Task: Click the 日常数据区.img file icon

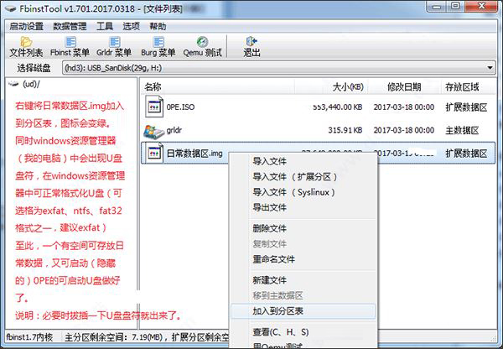Action: 154,153
